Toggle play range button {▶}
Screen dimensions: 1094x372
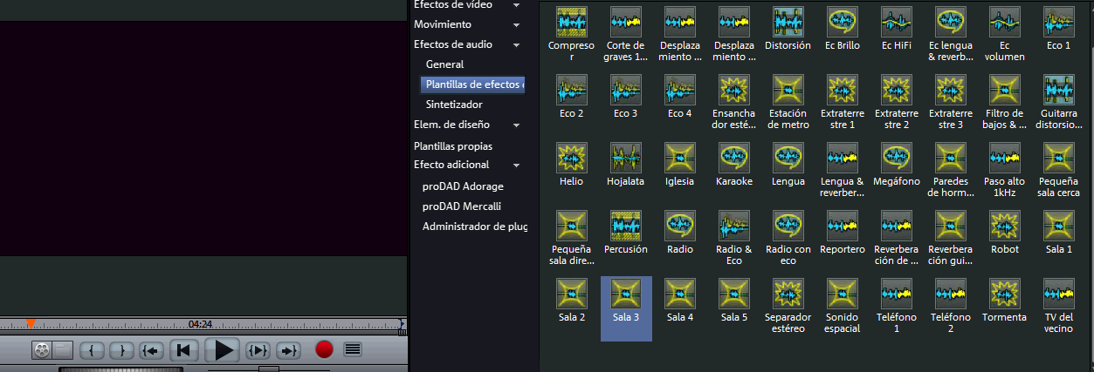(258, 350)
